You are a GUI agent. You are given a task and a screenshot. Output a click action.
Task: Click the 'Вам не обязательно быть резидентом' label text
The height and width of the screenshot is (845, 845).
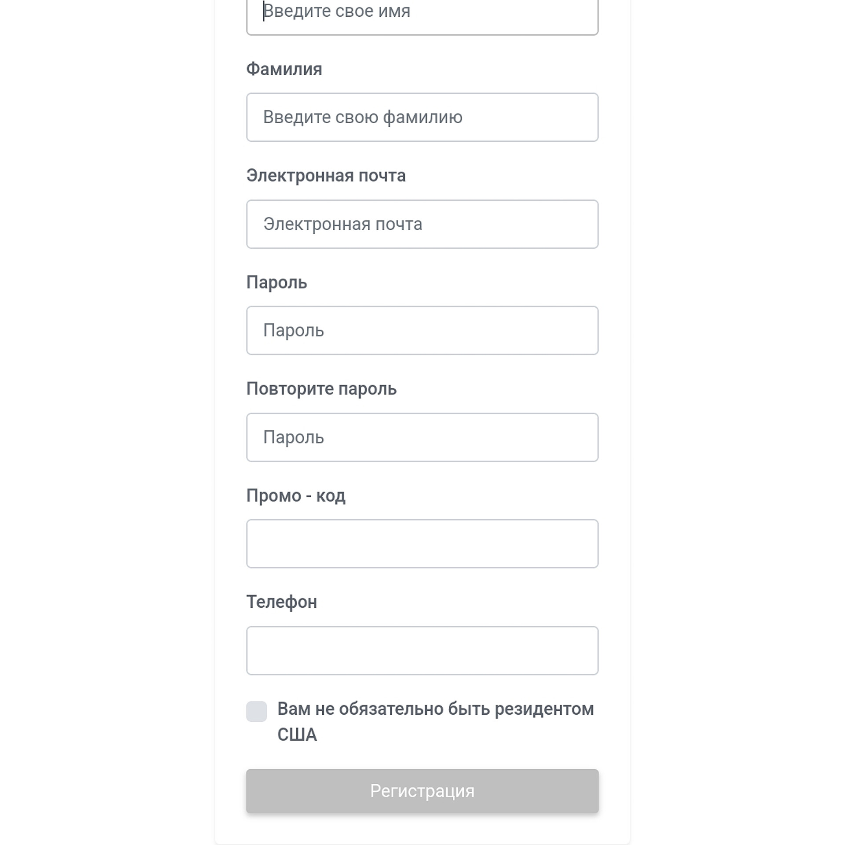pyautogui.click(x=436, y=709)
